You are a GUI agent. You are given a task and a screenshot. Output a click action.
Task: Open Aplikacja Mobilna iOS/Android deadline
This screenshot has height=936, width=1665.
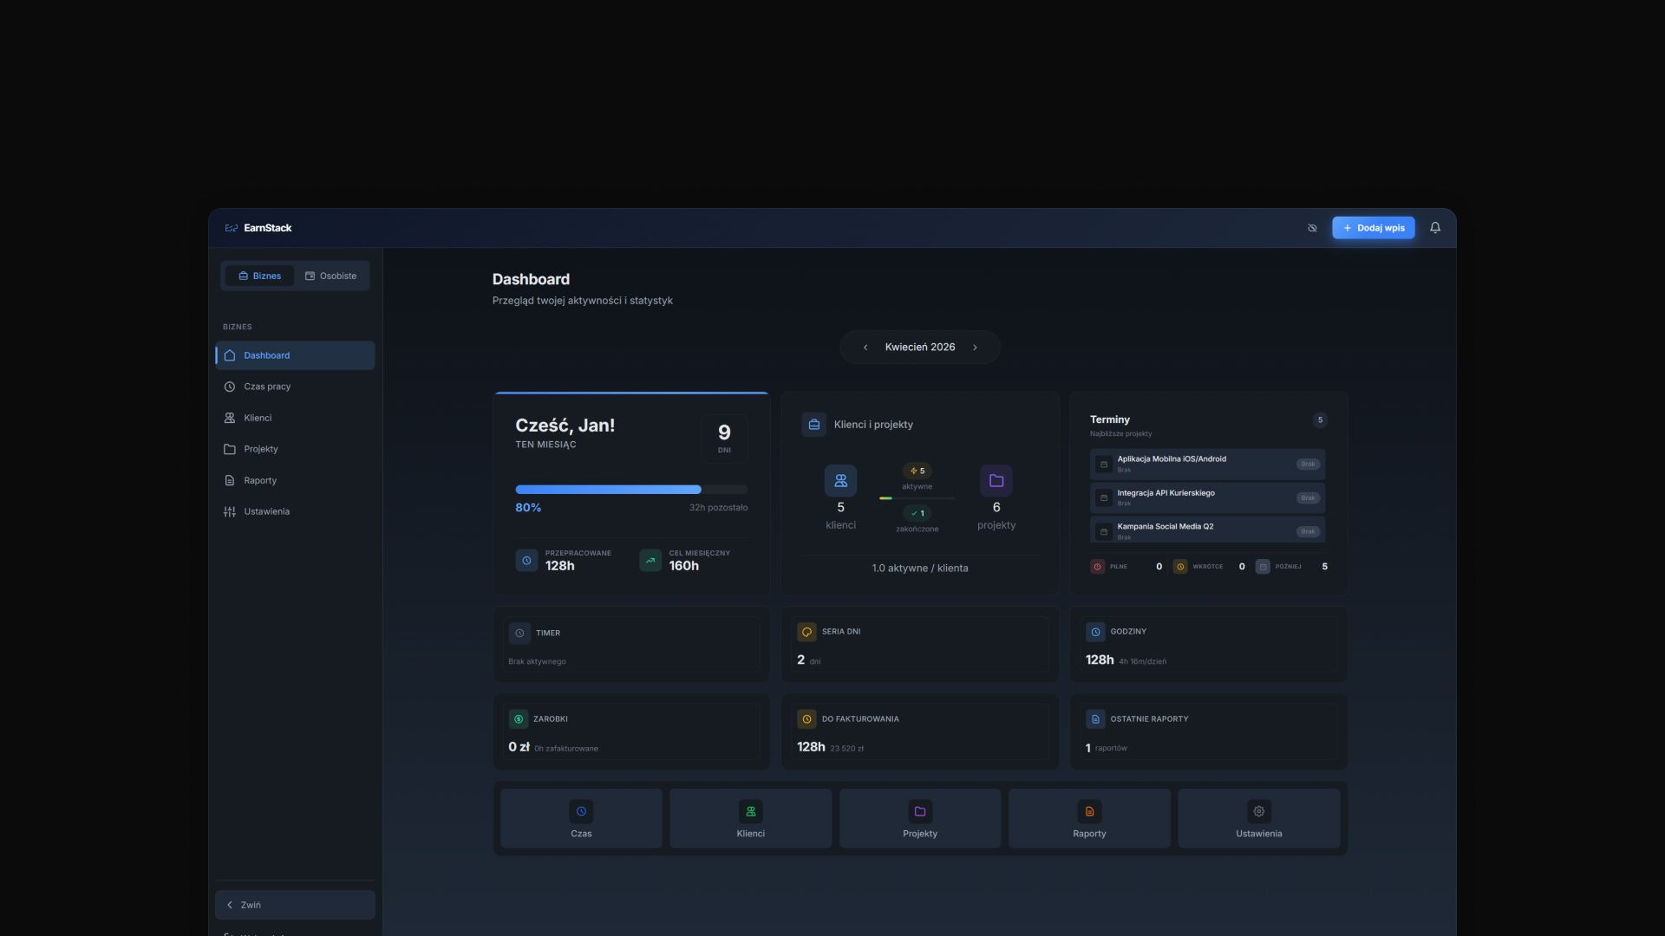coord(1207,464)
